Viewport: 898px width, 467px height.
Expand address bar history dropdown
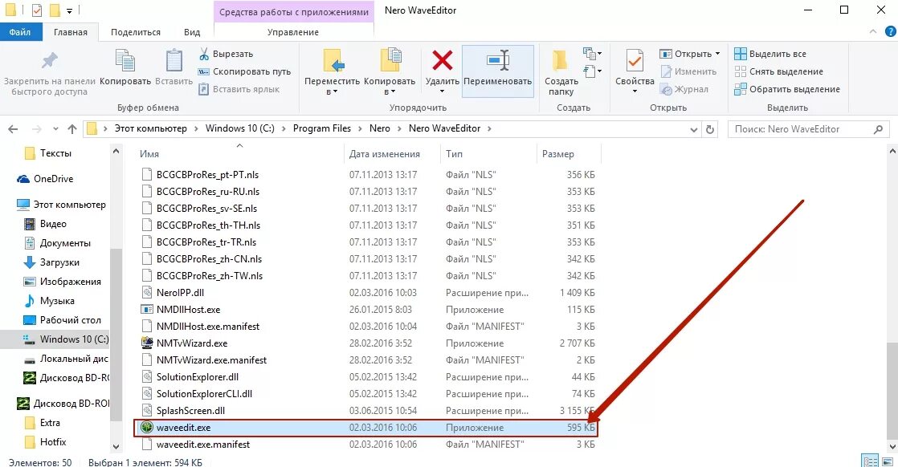(693, 129)
